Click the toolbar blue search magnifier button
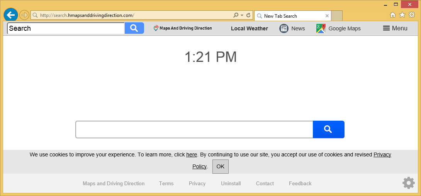Screen dimensions: 421x196 [134, 28]
